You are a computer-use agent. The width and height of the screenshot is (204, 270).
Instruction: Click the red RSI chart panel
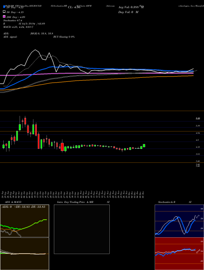[x=179, y=254]
